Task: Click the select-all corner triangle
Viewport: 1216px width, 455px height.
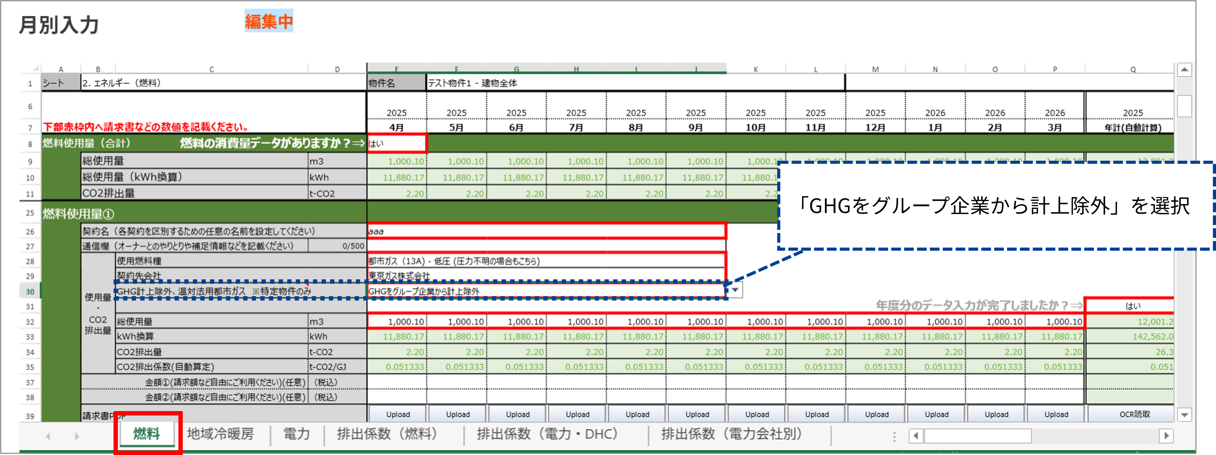Action: pyautogui.click(x=36, y=69)
